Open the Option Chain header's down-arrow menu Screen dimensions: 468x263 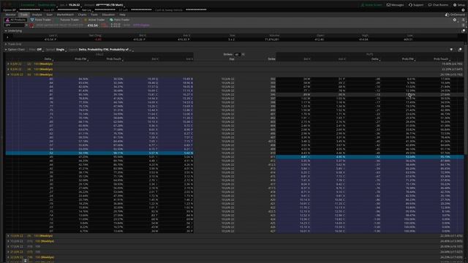coord(451,50)
